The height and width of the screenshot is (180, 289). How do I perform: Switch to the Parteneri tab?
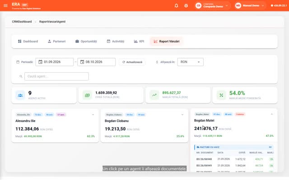point(56,41)
